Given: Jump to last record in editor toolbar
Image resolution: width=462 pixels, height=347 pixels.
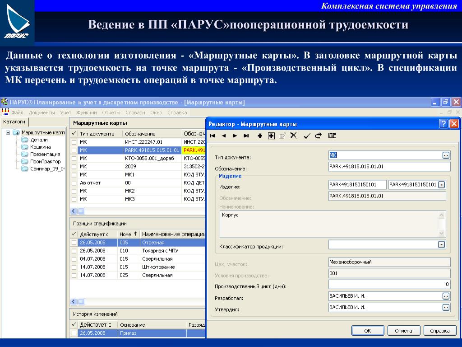Looking at the screenshot, I should 246,136.
